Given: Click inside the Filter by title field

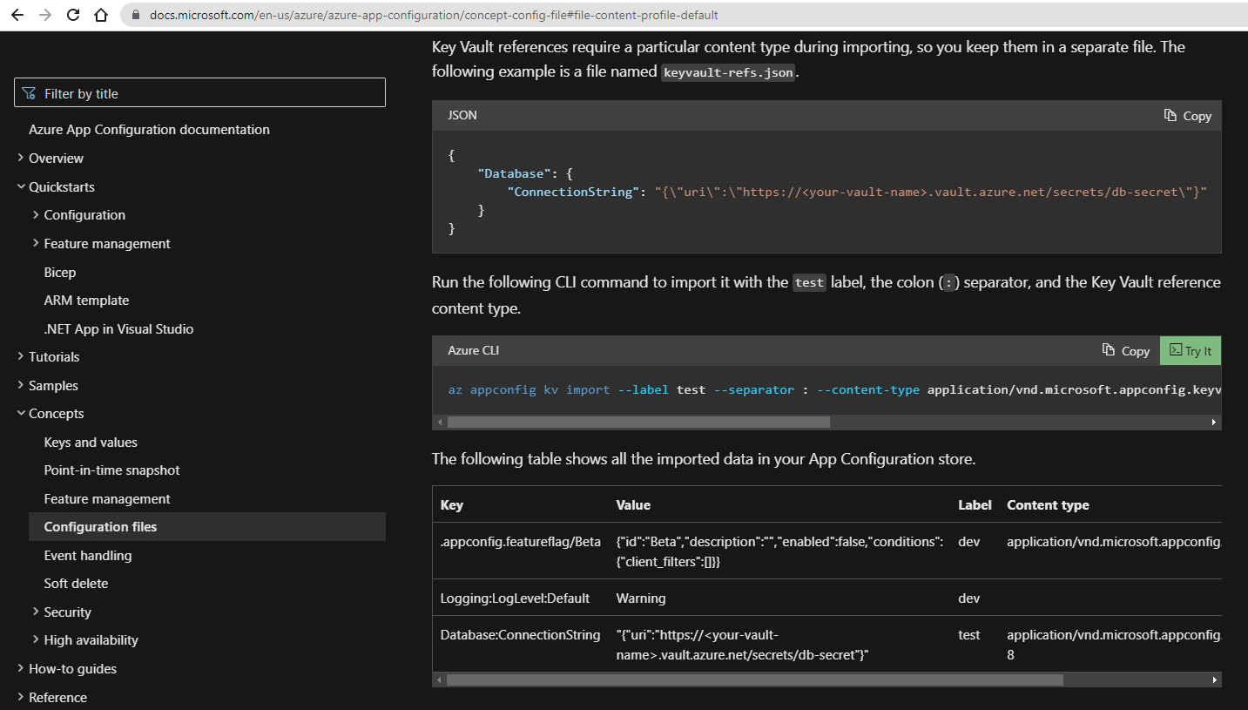Looking at the screenshot, I should (x=199, y=91).
